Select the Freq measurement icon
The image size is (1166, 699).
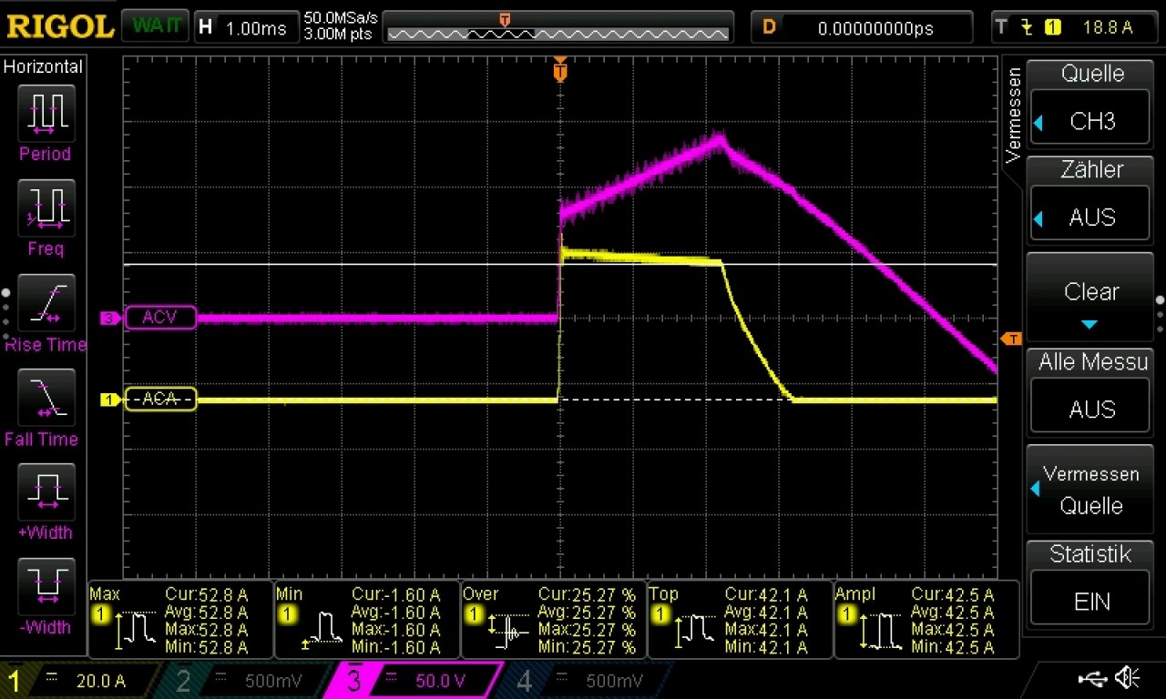coord(46,208)
